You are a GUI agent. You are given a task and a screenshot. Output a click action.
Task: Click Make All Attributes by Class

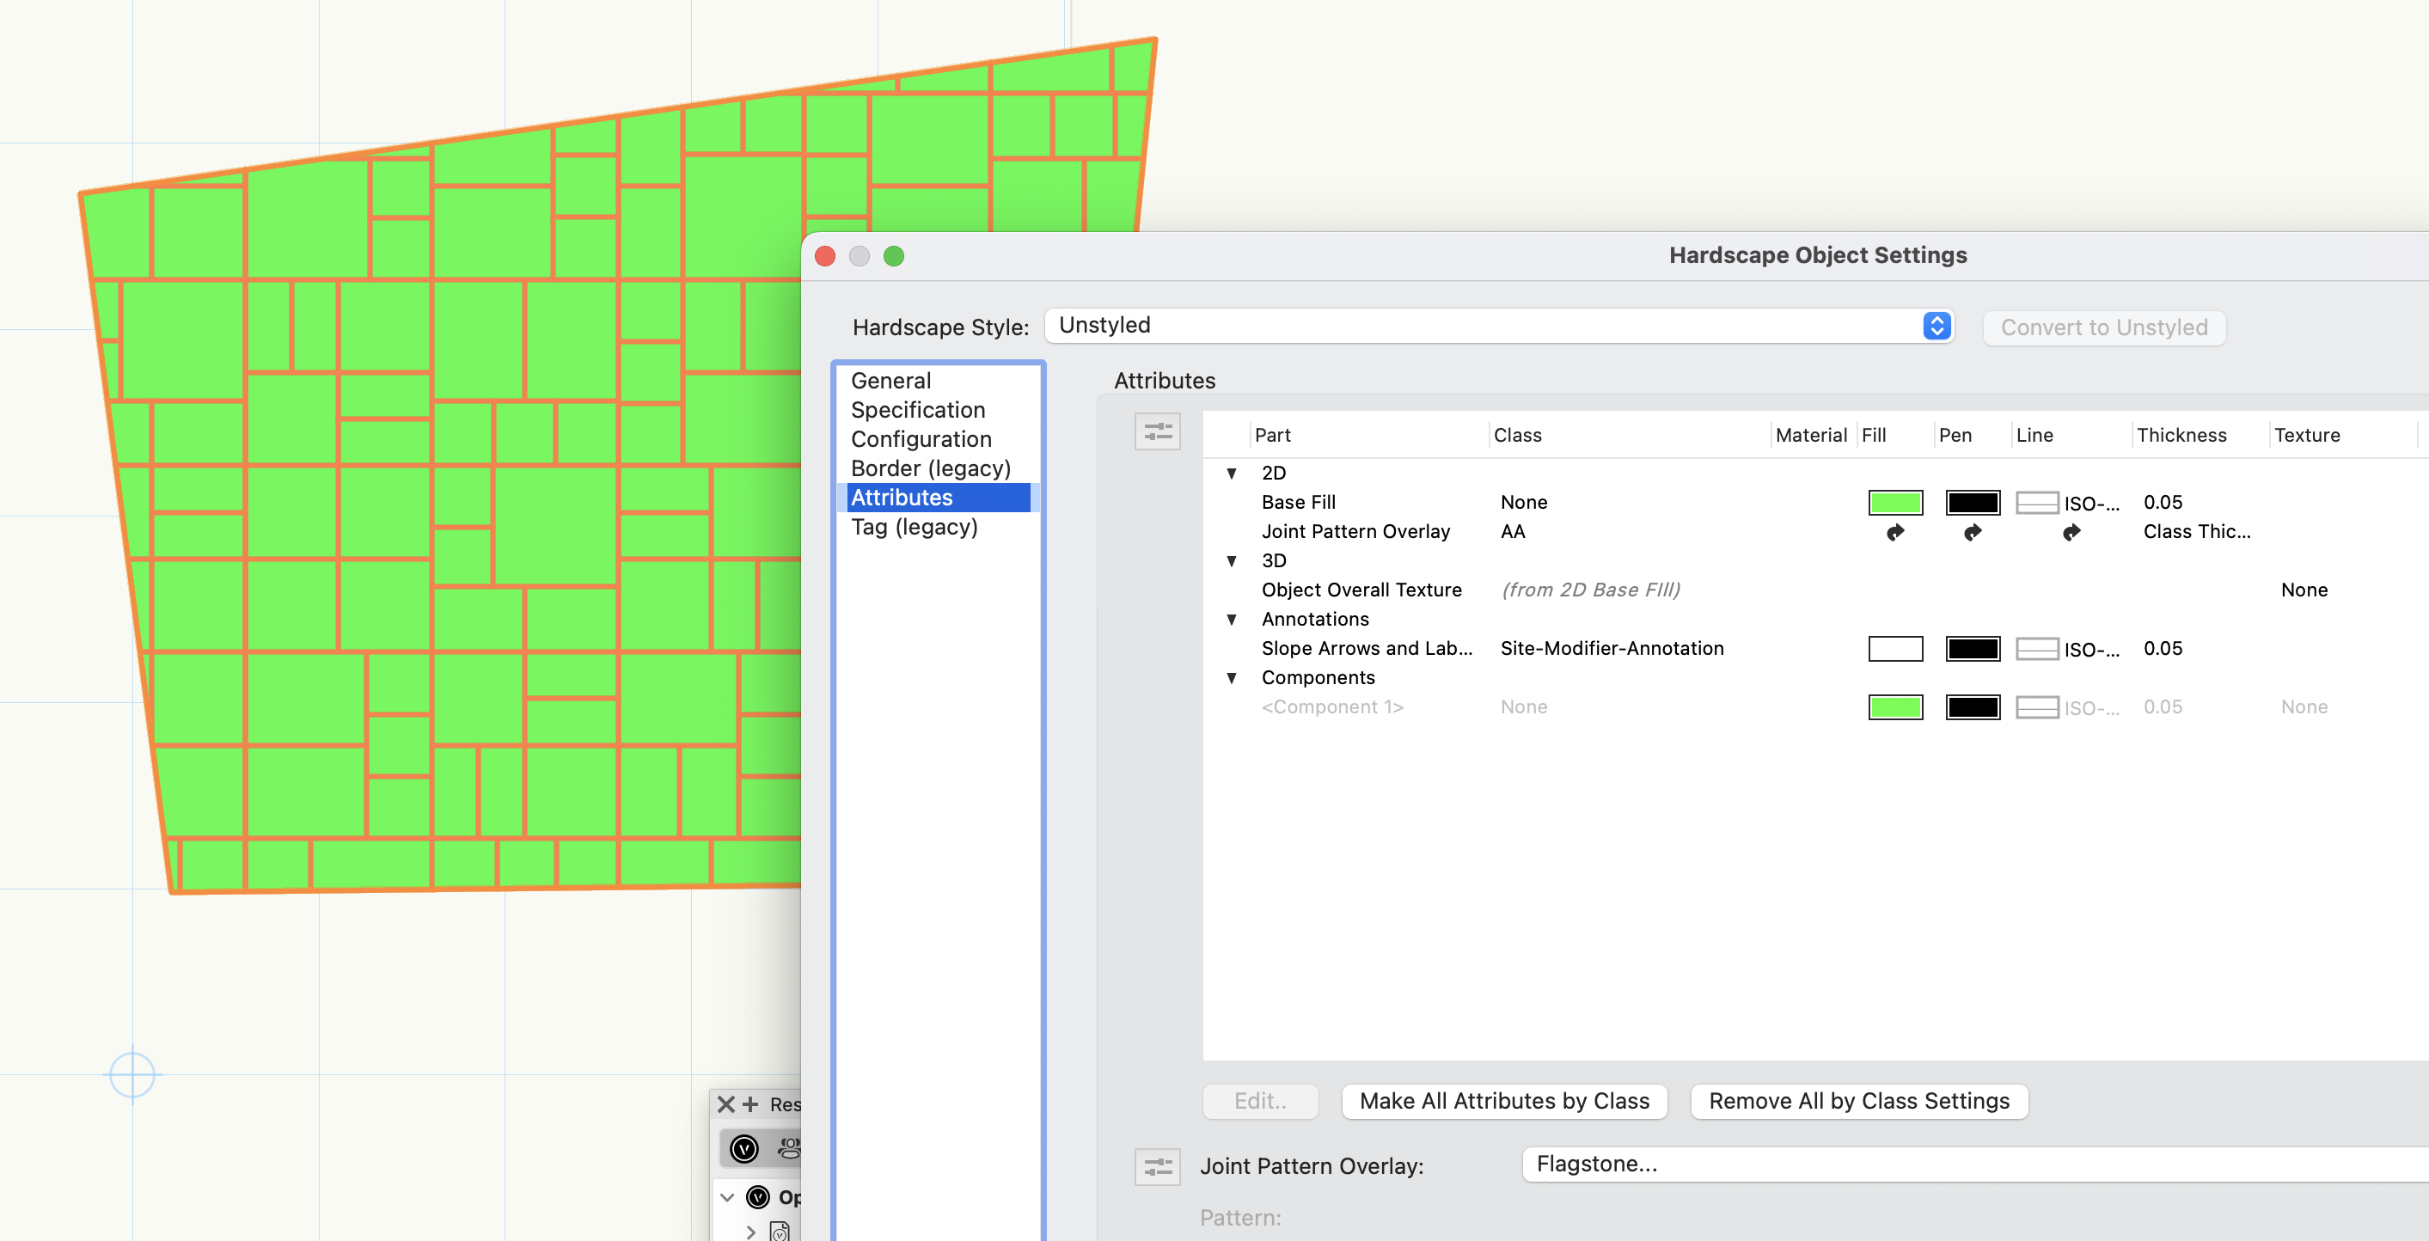point(1504,1102)
